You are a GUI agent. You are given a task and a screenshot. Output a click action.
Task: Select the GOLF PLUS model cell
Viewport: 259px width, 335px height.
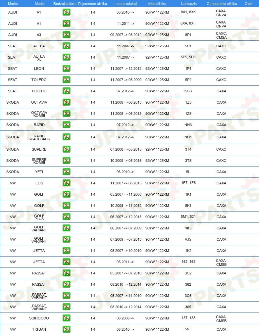click(x=39, y=217)
